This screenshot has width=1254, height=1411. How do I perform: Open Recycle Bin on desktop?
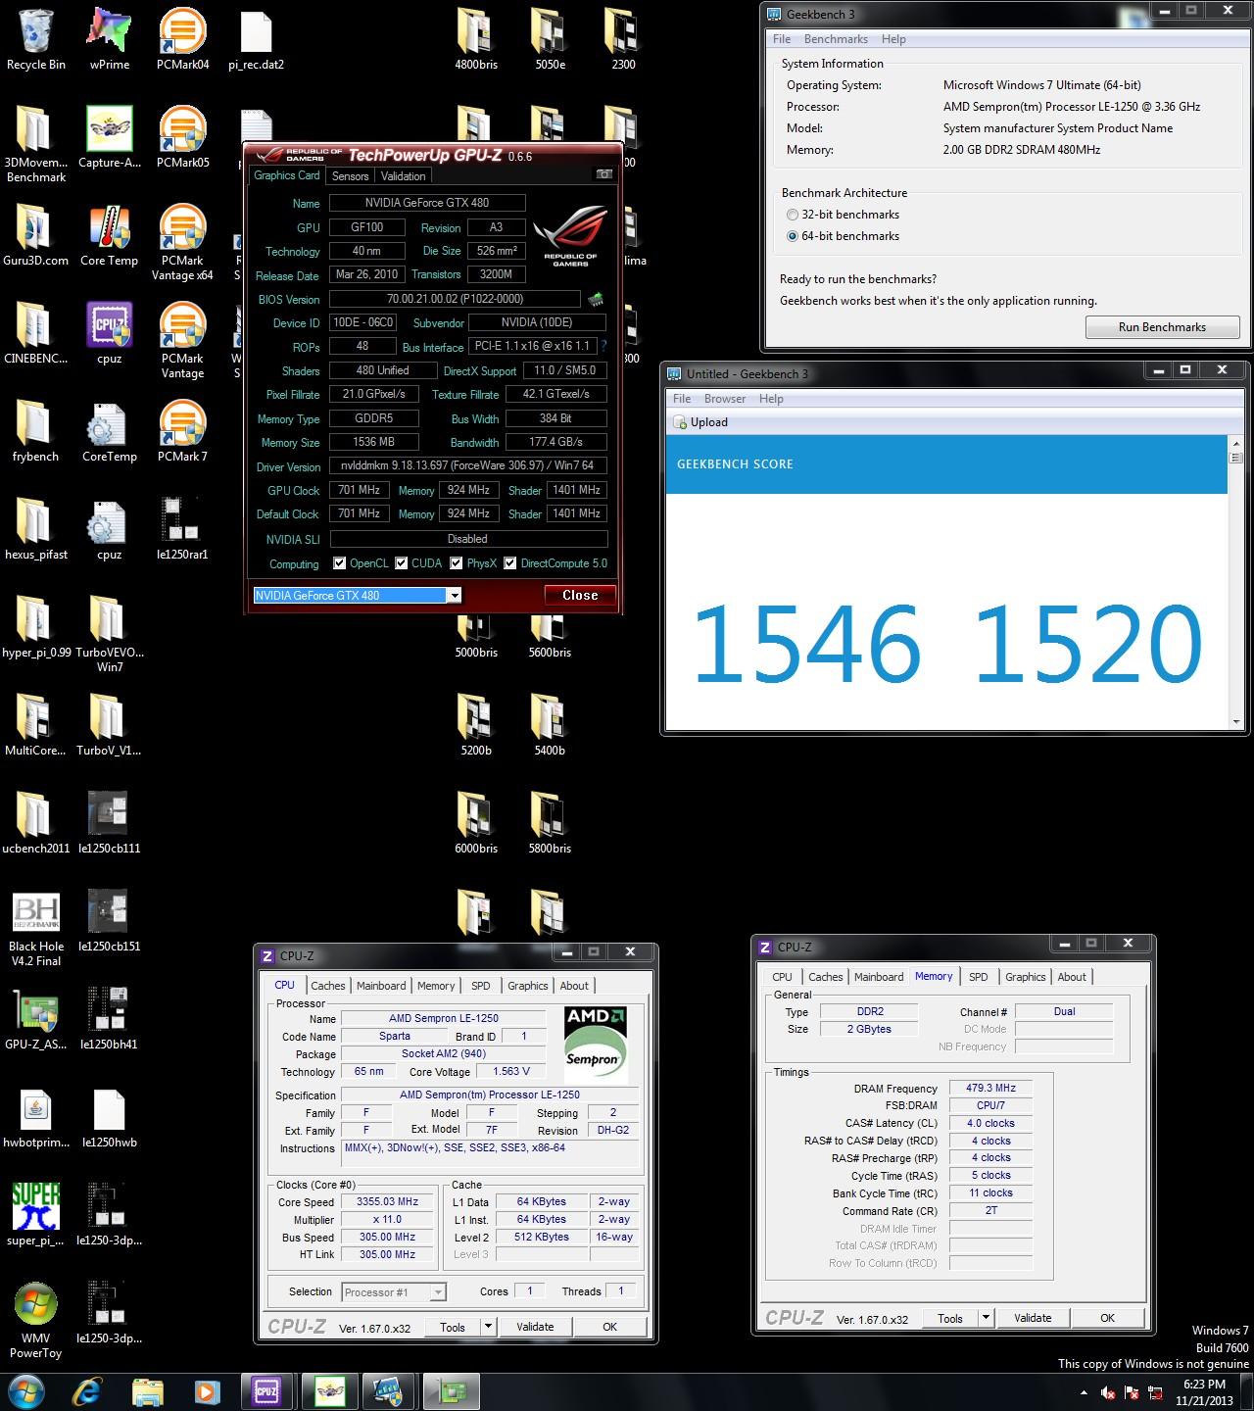coord(36,39)
